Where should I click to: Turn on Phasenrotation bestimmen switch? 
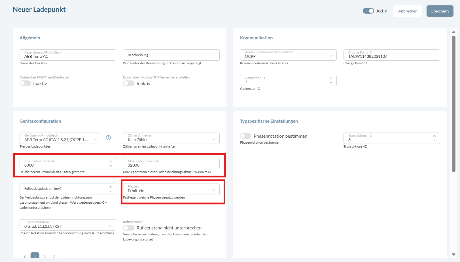click(x=245, y=136)
